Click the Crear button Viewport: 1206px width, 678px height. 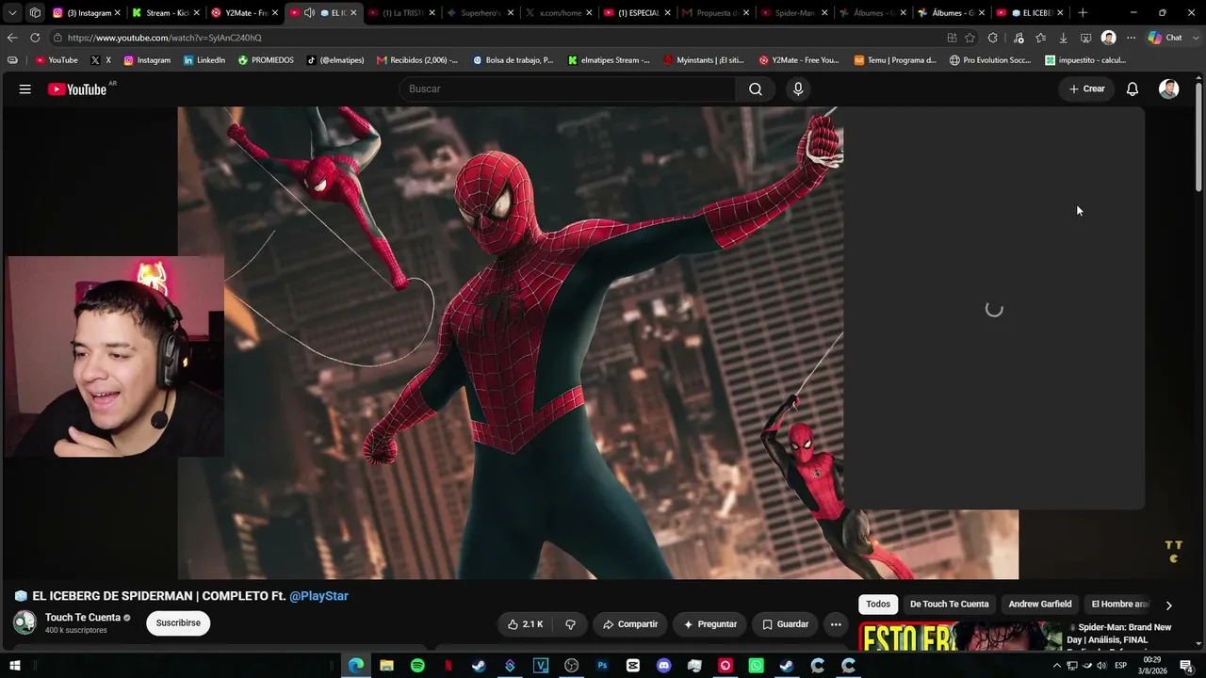coord(1087,89)
